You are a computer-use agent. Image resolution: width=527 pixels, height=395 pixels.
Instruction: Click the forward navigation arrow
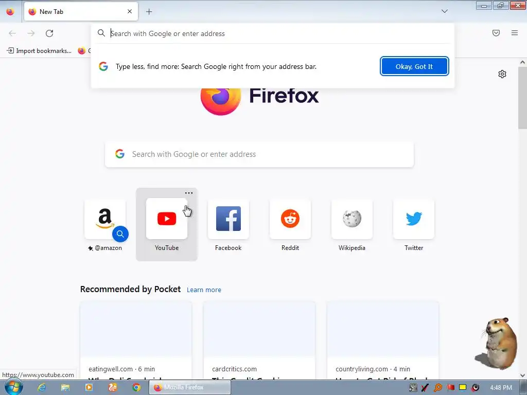31,33
